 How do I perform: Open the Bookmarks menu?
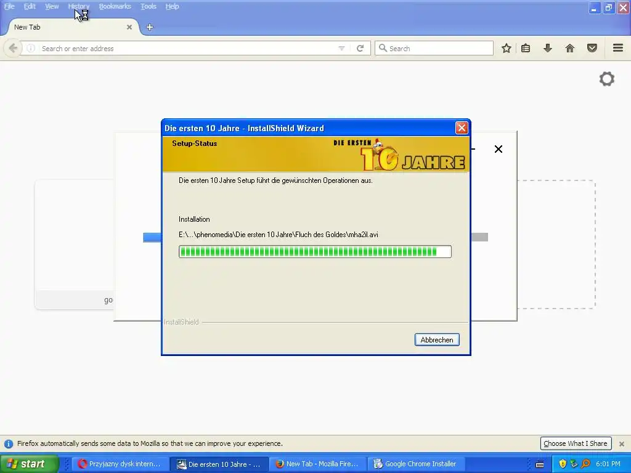tap(115, 6)
